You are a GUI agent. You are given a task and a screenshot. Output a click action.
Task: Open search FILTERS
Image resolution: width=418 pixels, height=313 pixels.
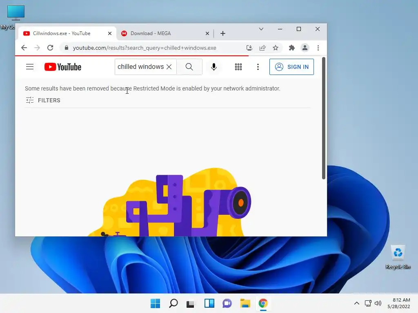[43, 100]
